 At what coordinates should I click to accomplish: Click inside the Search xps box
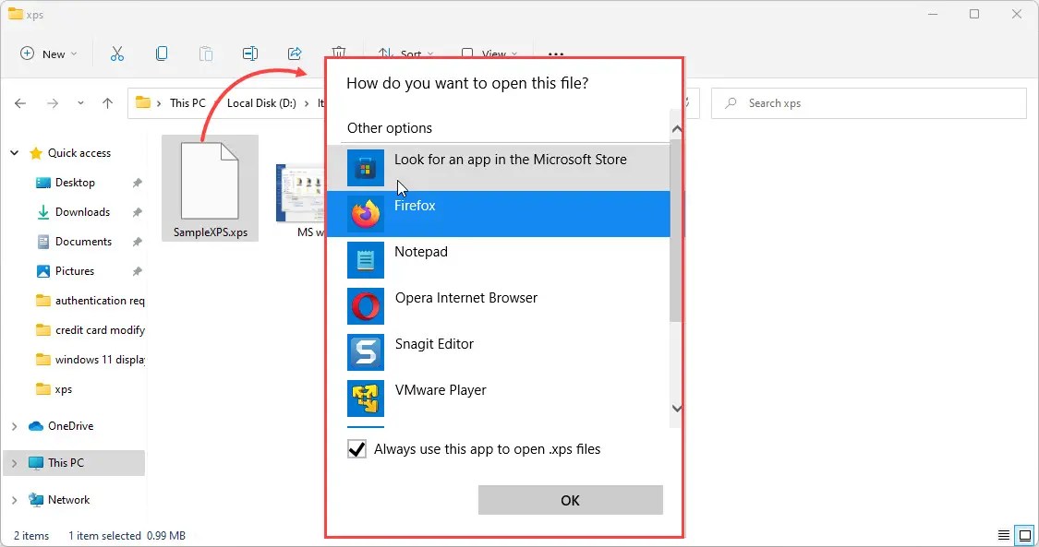(x=868, y=102)
